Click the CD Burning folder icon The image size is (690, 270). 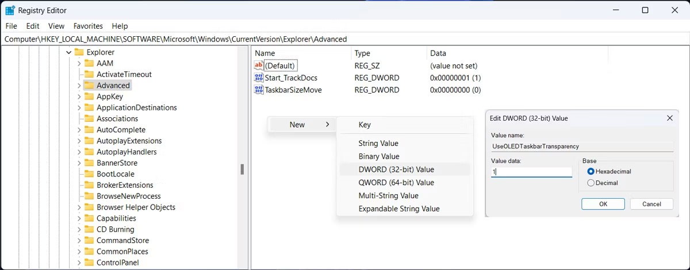click(x=89, y=229)
